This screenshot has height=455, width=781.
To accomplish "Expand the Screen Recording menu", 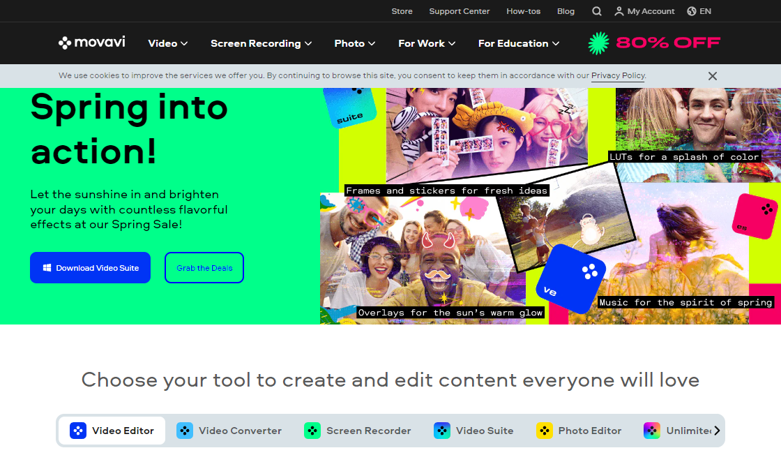I will (x=261, y=43).
